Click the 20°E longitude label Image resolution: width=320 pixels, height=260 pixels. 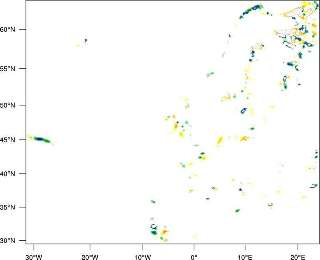(298, 257)
